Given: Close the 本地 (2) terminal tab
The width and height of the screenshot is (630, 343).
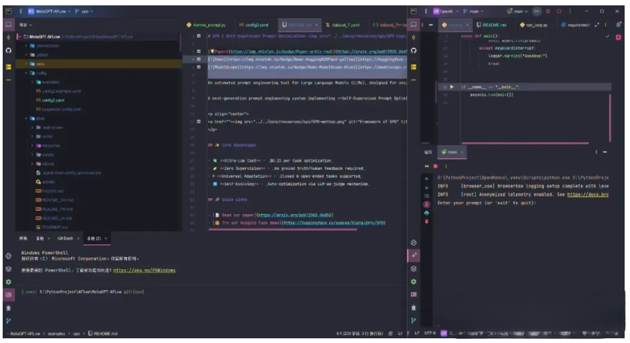Looking at the screenshot, I should tap(105, 238).
